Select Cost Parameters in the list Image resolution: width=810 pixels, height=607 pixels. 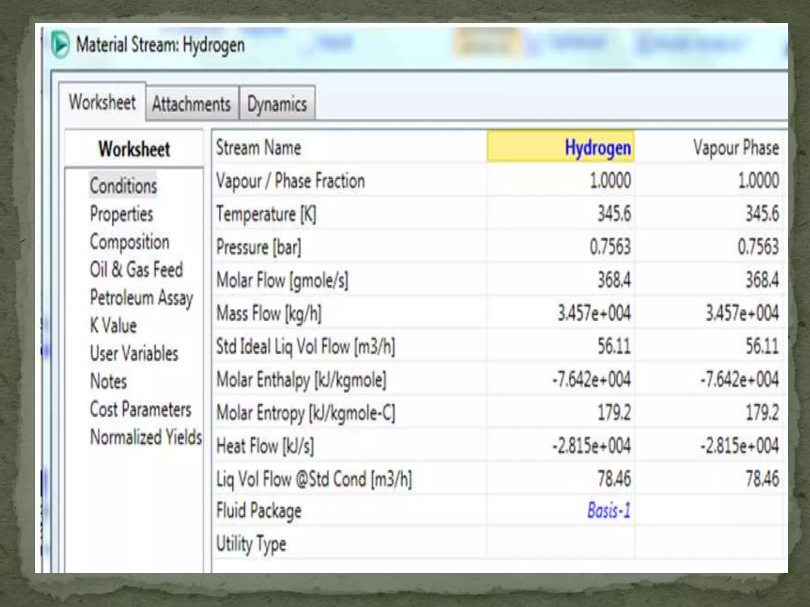tap(141, 409)
